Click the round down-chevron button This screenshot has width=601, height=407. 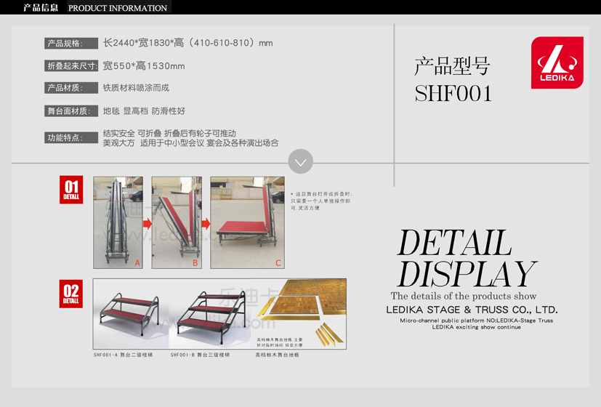click(x=301, y=161)
